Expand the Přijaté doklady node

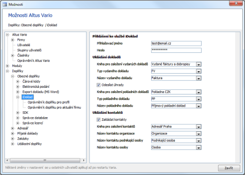tap(13, 133)
